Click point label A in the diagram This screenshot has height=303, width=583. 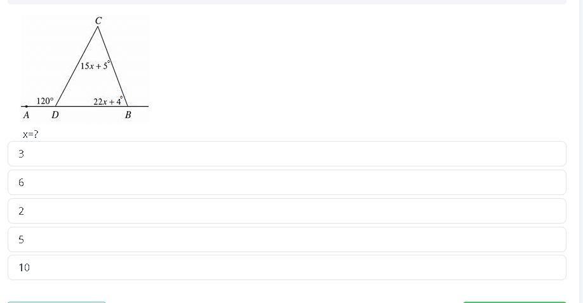26,115
